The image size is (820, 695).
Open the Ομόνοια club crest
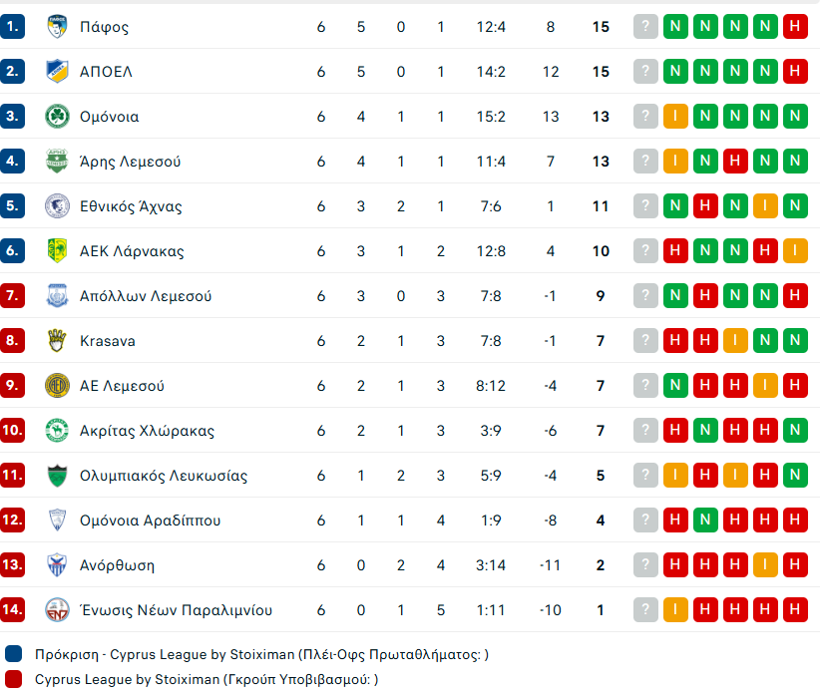pyautogui.click(x=57, y=117)
